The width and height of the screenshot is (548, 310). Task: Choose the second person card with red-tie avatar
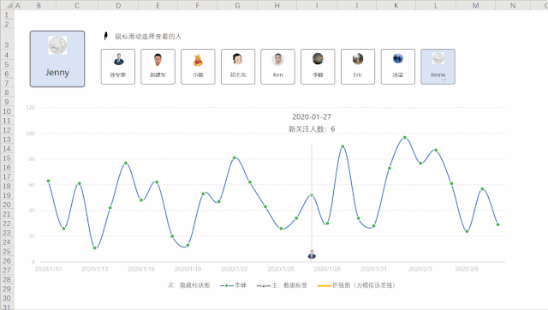tap(158, 67)
